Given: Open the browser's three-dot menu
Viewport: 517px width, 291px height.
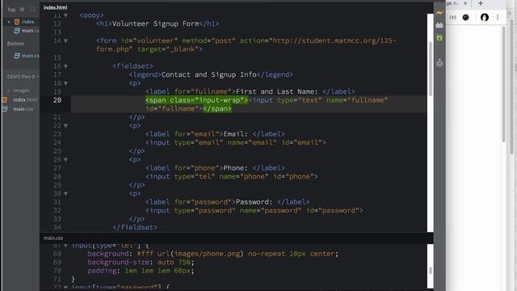Looking at the screenshot, I should pos(498,17).
